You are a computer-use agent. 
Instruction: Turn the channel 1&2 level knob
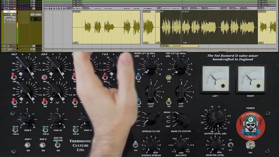(25, 65)
